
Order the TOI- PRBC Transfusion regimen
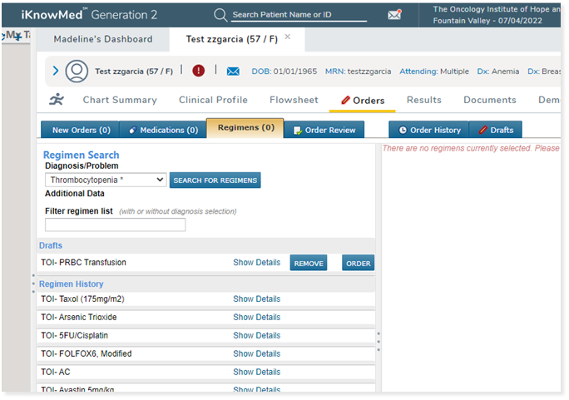pyautogui.click(x=359, y=263)
